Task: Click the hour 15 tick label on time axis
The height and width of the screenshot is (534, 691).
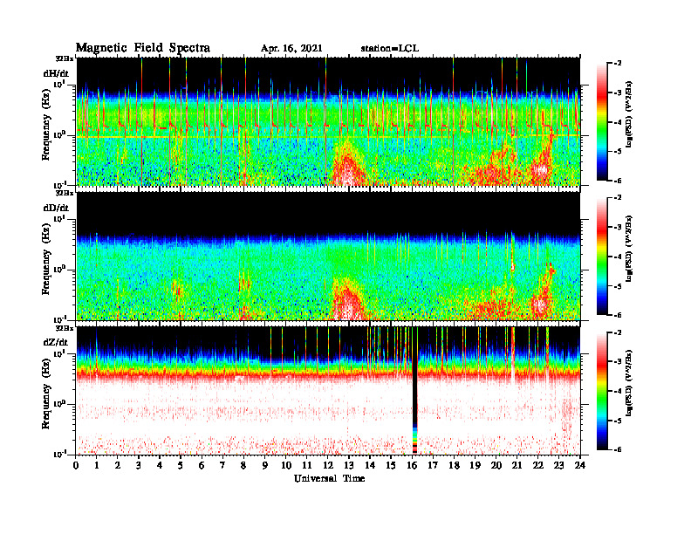Action: point(391,466)
